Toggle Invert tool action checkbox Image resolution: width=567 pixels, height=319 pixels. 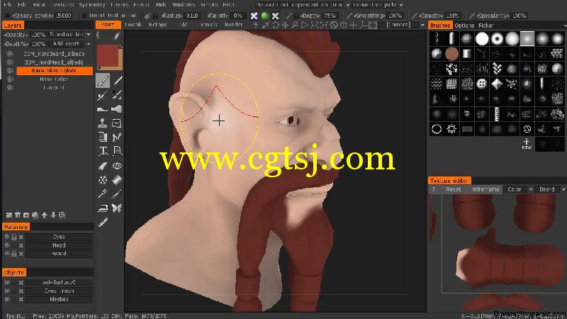(x=84, y=16)
